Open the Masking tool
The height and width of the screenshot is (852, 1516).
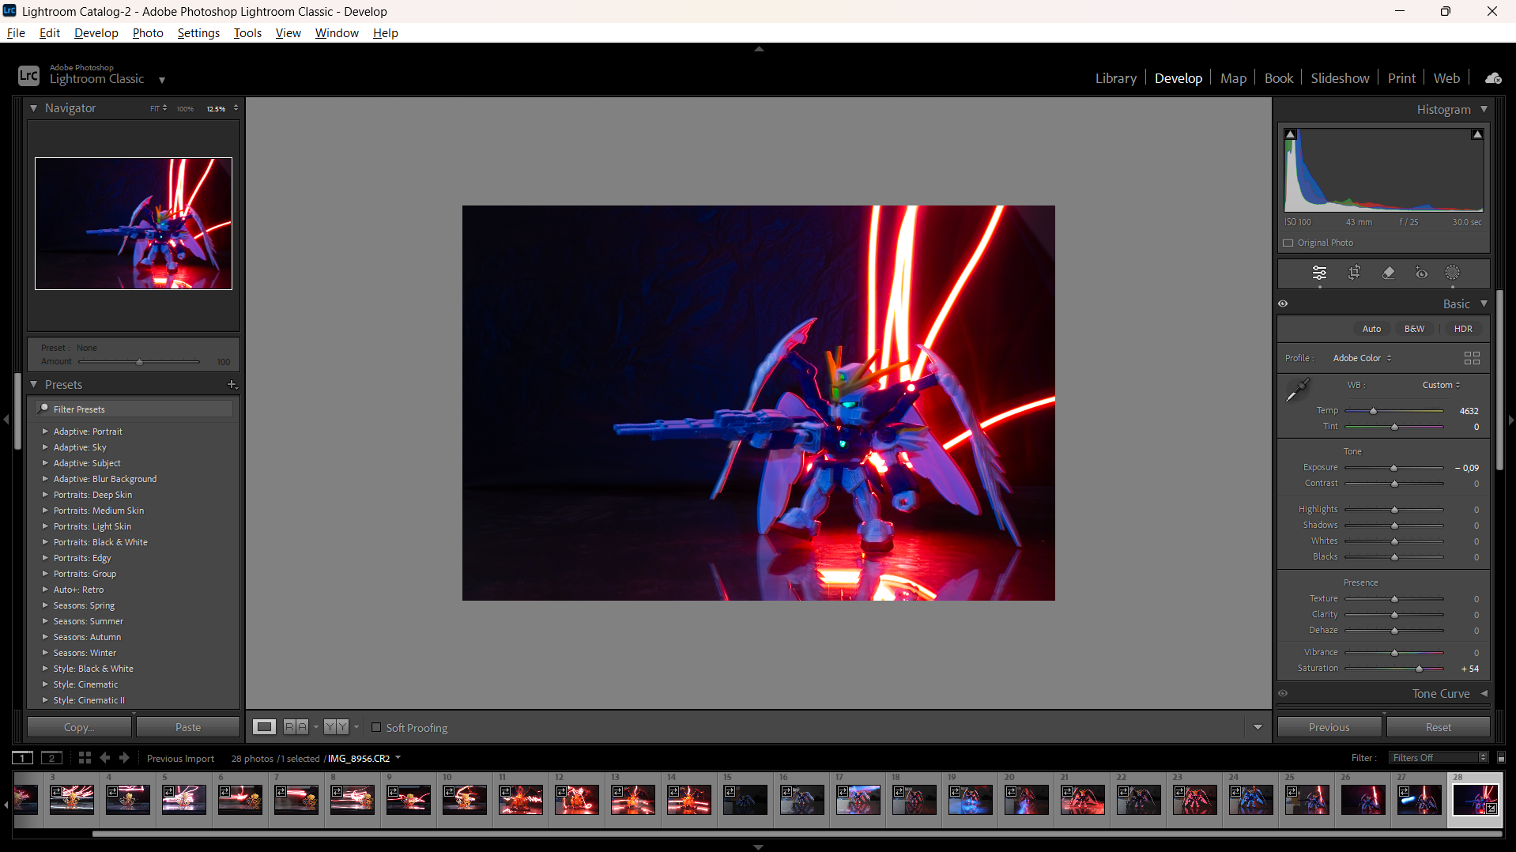click(x=1453, y=273)
